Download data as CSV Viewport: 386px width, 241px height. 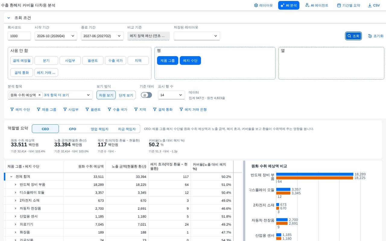[374, 5]
